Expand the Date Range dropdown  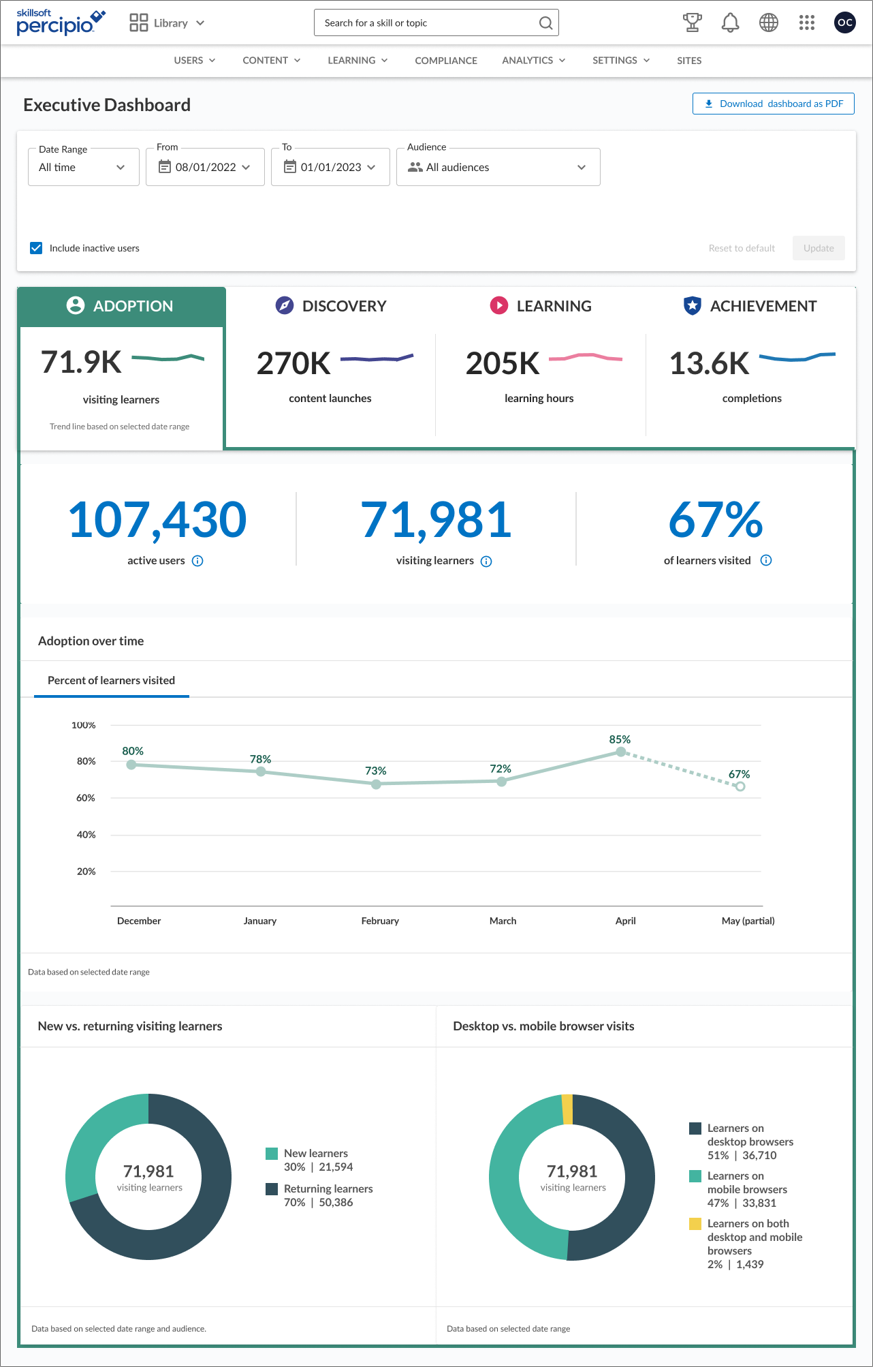(84, 167)
